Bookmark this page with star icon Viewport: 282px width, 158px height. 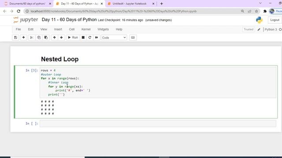256,11
